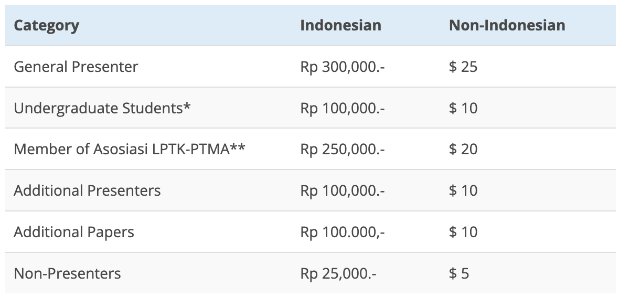Click the $ 25 price cell
The height and width of the screenshot is (297, 619).
(x=463, y=67)
